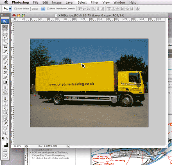Open the status bar info arrow menu

click(x=68, y=146)
